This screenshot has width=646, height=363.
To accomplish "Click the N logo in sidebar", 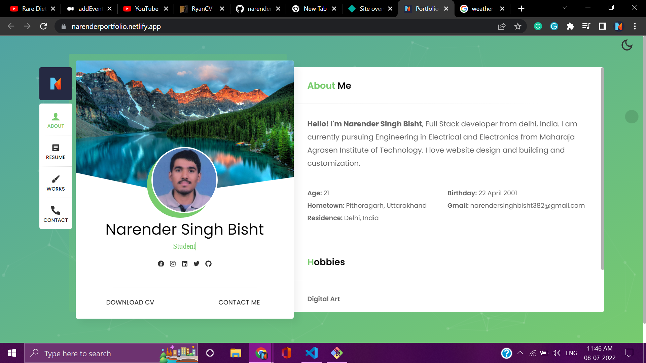I will 56,83.
